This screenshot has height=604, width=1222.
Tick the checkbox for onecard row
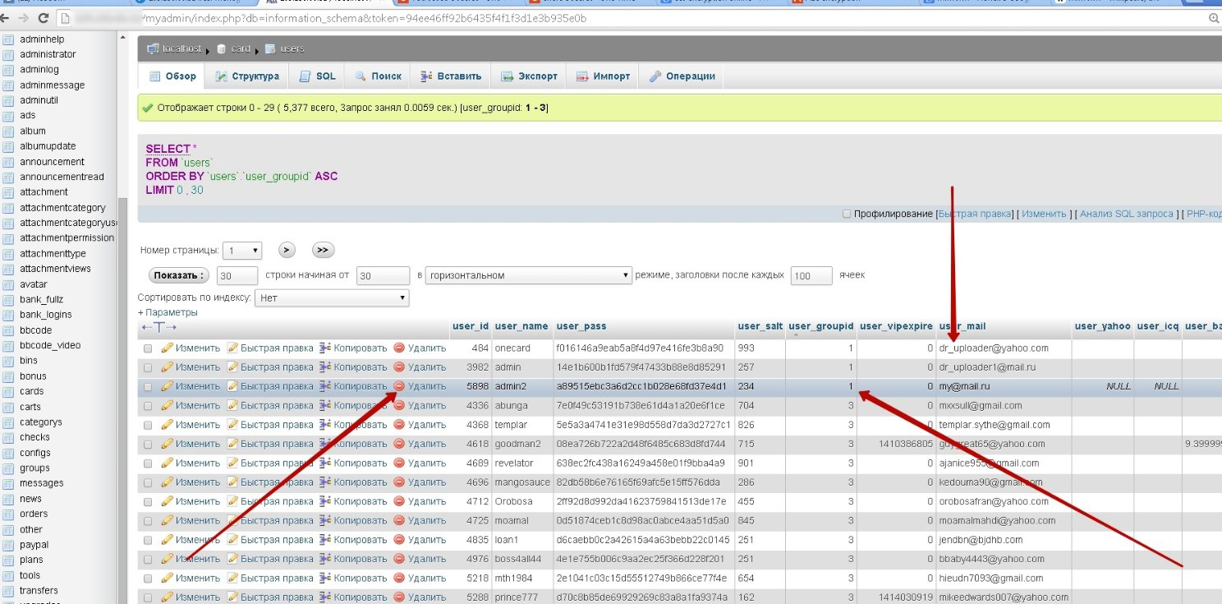tap(149, 348)
